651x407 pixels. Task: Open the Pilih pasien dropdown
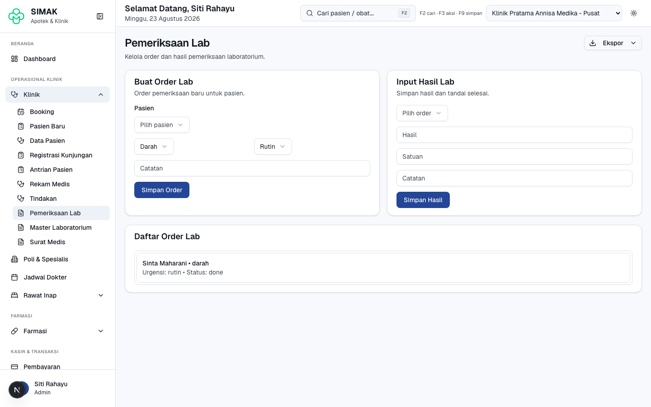click(162, 125)
